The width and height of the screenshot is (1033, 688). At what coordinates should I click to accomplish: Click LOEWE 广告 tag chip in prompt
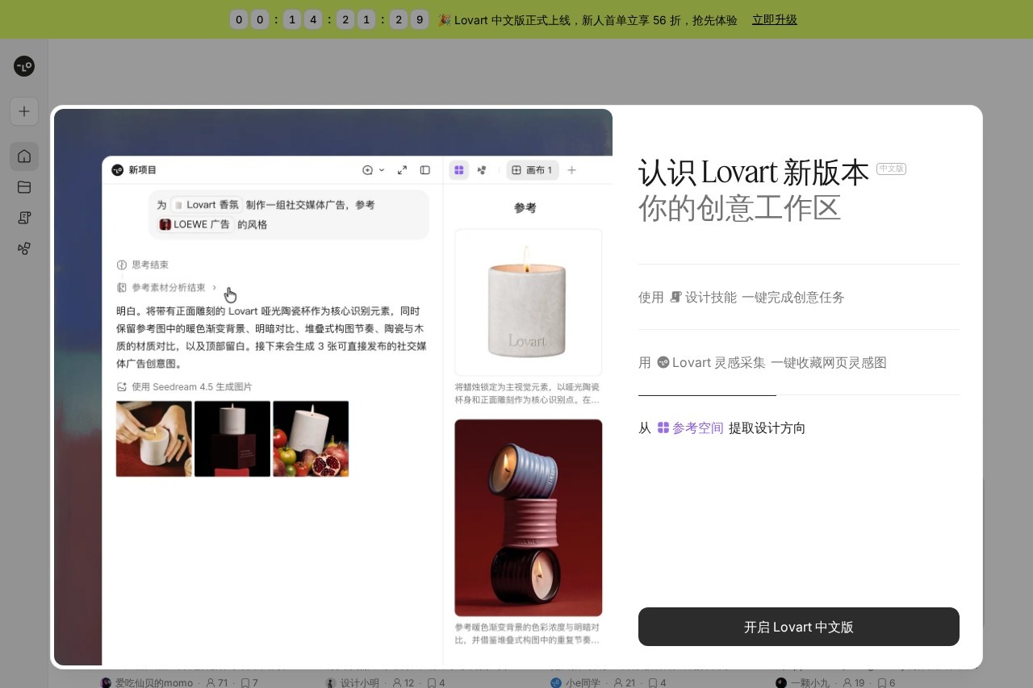195,224
